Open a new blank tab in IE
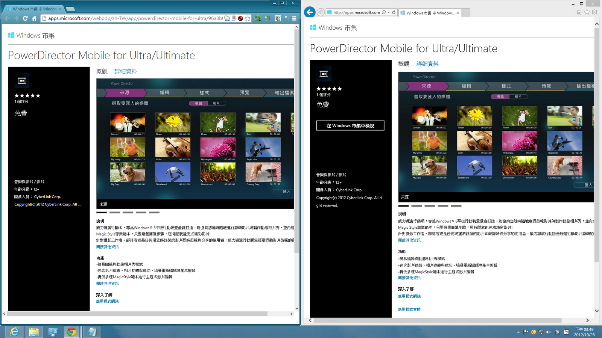The height and width of the screenshot is (338, 602). click(x=466, y=13)
